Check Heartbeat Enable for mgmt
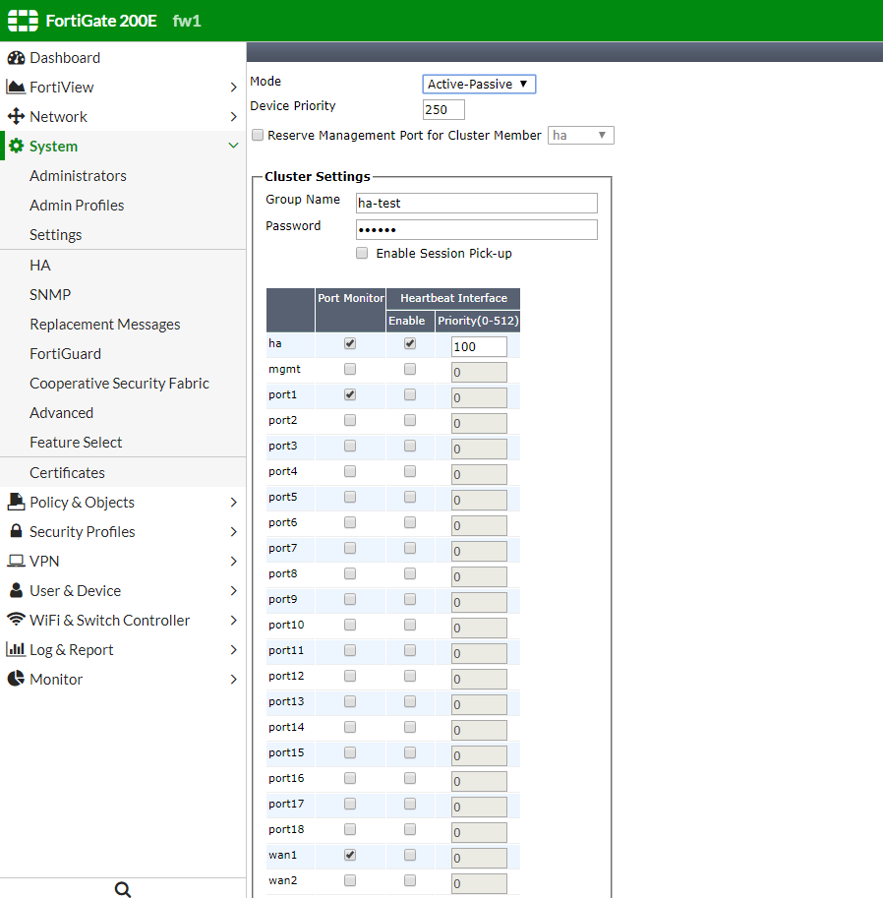The width and height of the screenshot is (883, 898). click(410, 369)
